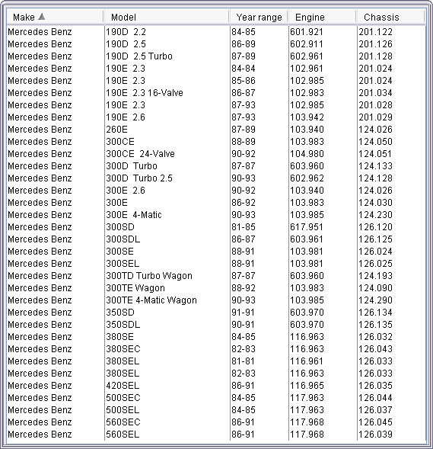Viewport: 433px width, 449px height.
Task: Click engine value 103.942
Action: (x=307, y=117)
